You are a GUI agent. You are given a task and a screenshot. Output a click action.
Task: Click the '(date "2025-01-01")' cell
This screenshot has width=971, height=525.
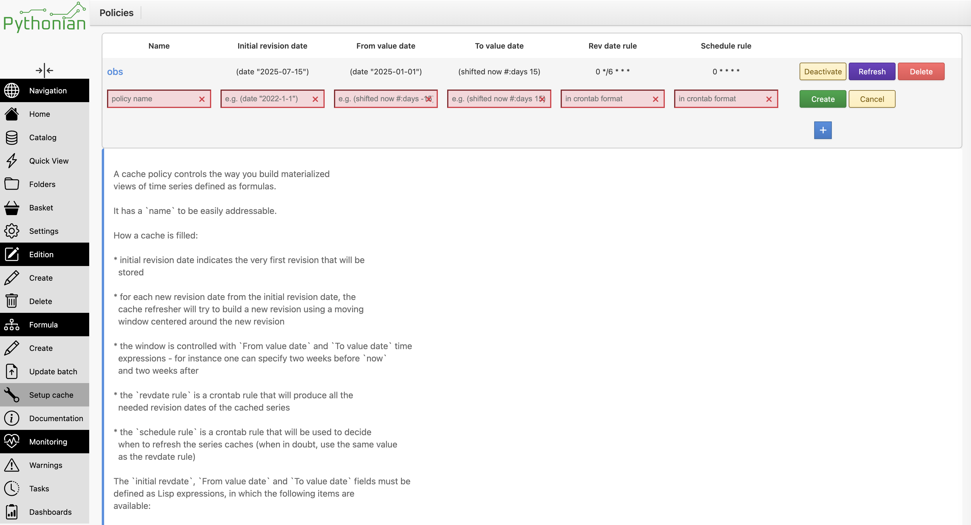385,71
